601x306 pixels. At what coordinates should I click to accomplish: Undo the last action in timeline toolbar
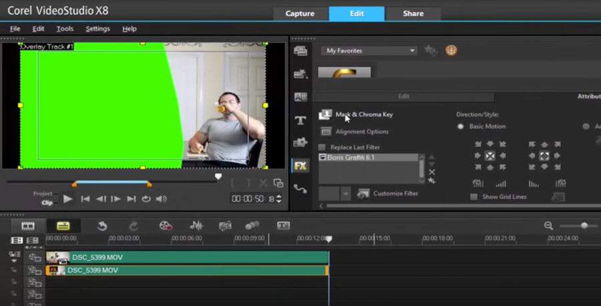[102, 226]
